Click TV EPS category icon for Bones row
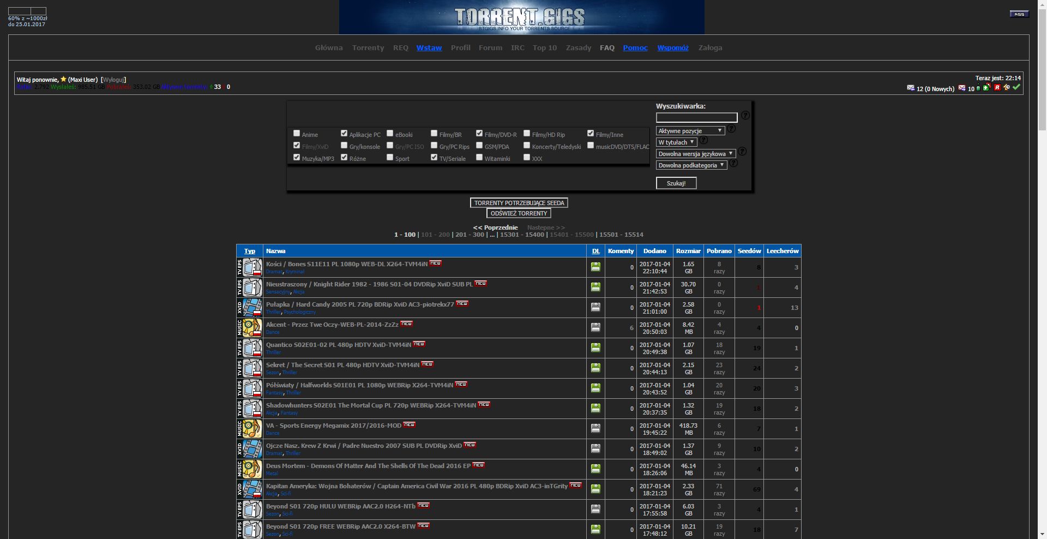 coord(249,267)
